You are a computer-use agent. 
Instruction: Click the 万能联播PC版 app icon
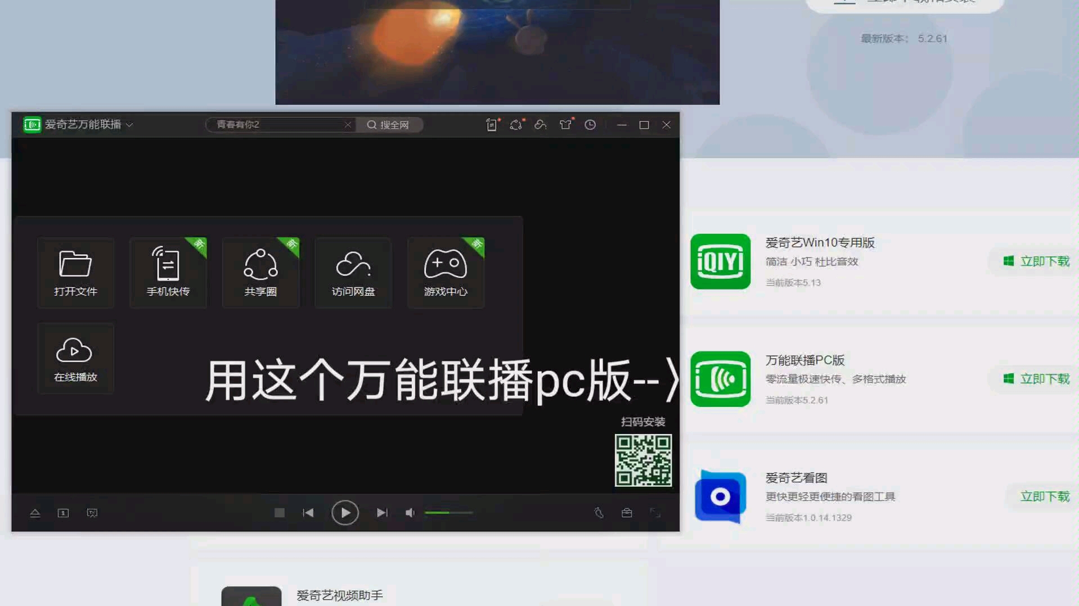coord(720,379)
